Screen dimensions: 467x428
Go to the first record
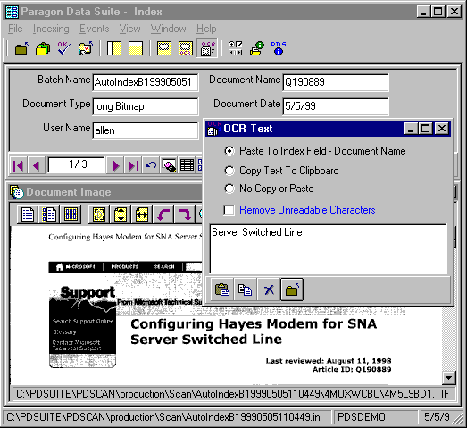point(18,165)
